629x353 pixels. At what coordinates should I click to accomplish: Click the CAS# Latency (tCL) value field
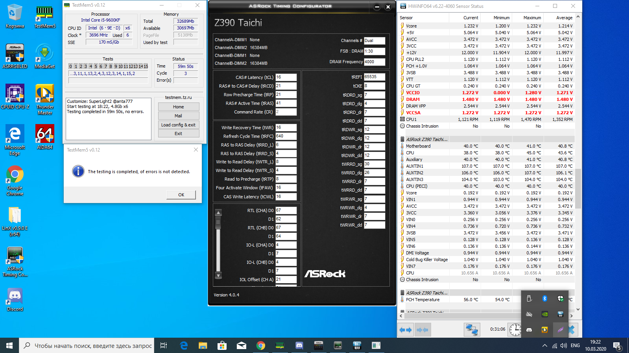click(286, 77)
